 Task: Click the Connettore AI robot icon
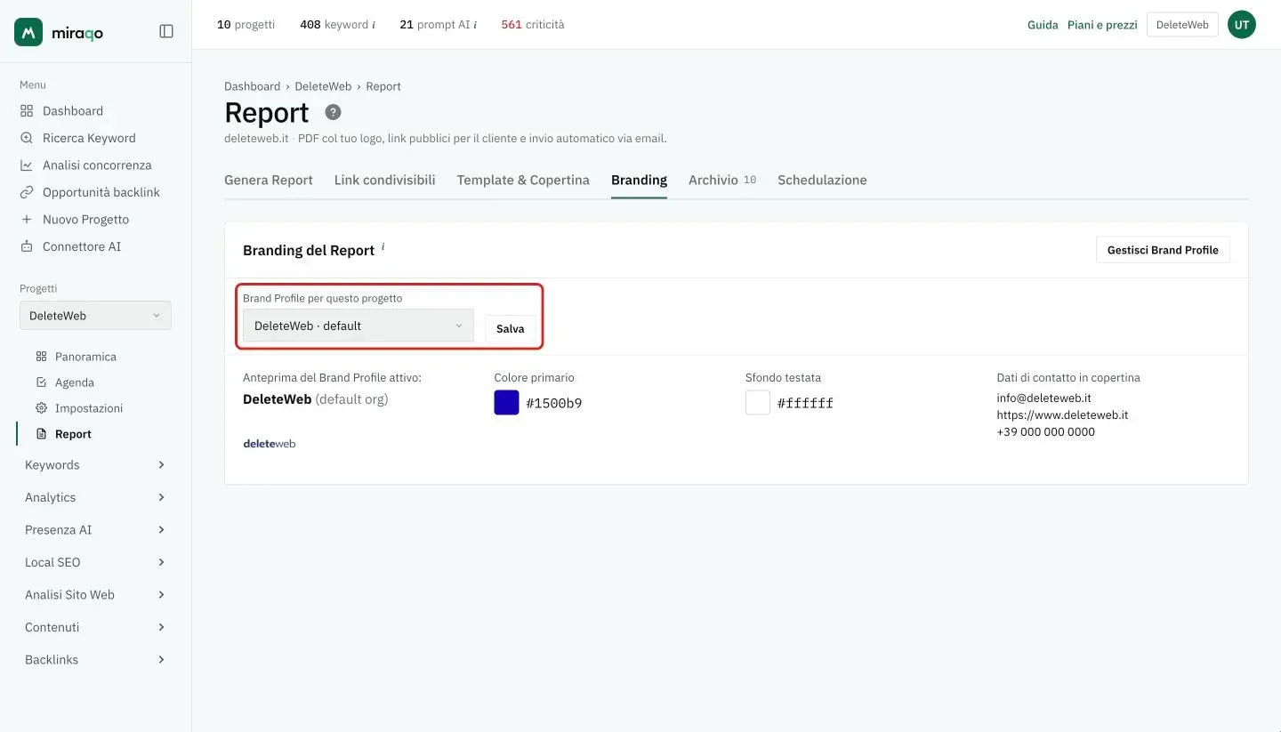(27, 246)
